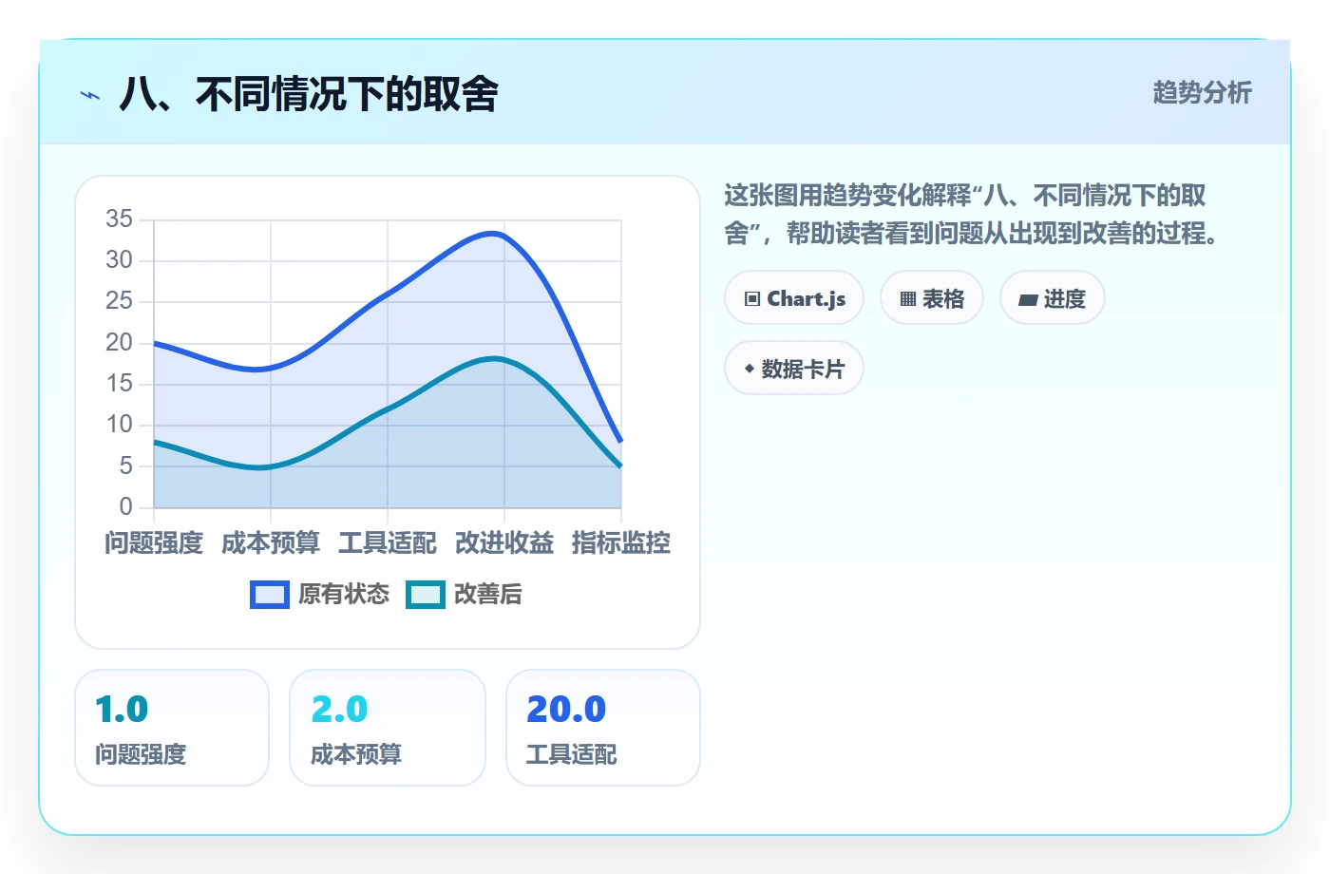1330x874 pixels.
Task: Click the y-axis value 25
Action: pos(120,301)
